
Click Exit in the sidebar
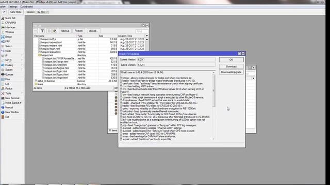click(7, 117)
